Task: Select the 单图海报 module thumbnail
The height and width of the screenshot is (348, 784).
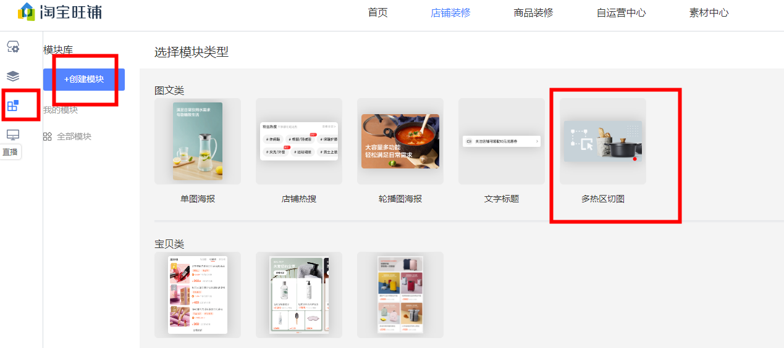Action: click(198, 141)
